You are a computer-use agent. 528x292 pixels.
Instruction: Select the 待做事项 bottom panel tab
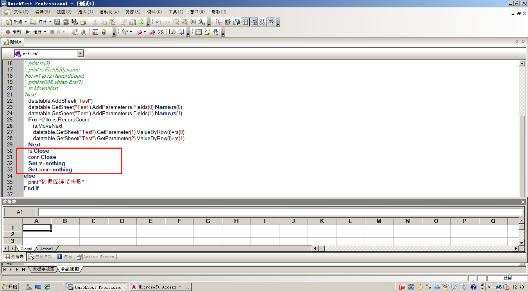(41, 256)
